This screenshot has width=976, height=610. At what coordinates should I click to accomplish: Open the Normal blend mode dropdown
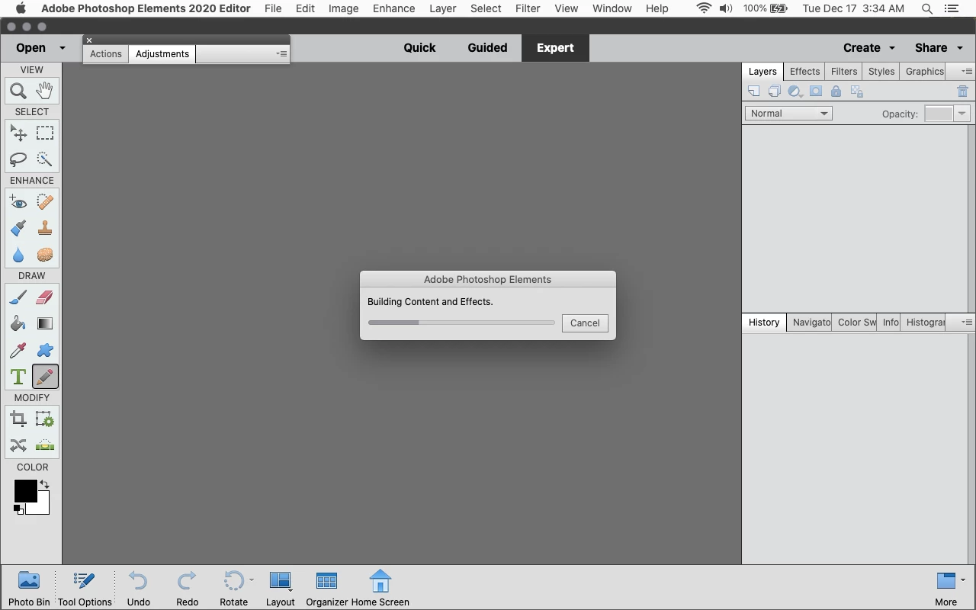pyautogui.click(x=788, y=114)
